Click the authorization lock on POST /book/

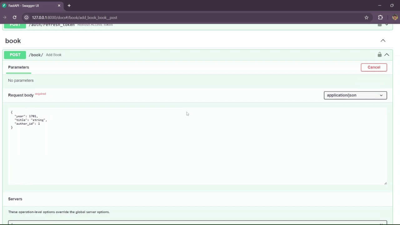[x=379, y=55]
